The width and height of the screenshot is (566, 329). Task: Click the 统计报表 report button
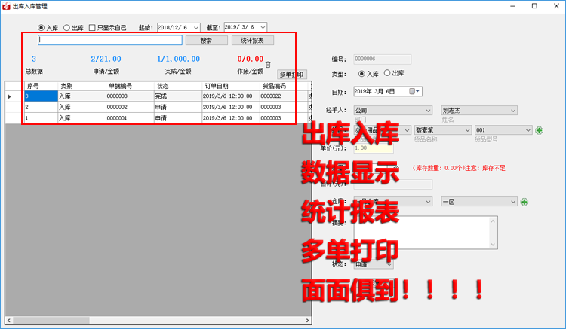point(252,40)
